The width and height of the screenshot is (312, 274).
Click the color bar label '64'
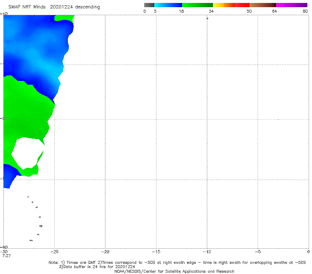(x=274, y=11)
